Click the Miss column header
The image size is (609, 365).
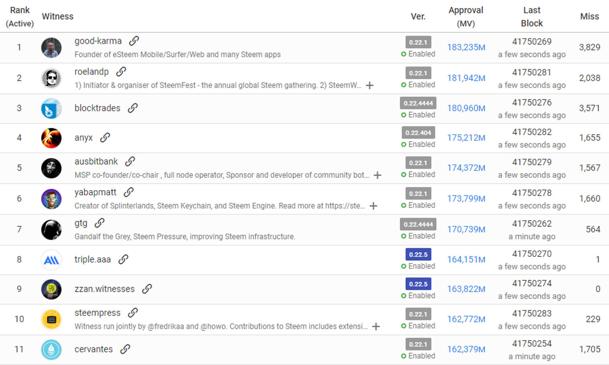tap(590, 16)
